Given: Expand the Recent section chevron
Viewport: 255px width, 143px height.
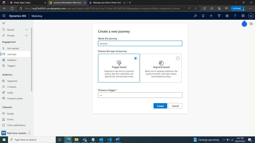Looking at the screenshot, I should click(x=26, y=30).
